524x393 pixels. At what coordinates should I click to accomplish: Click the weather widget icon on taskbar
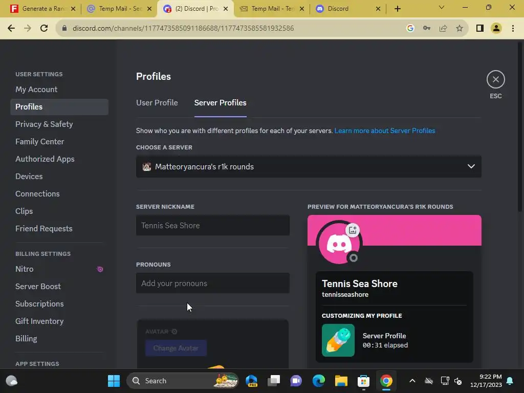(12, 381)
